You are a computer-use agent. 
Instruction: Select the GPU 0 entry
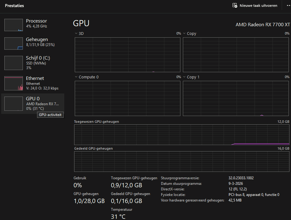33,103
